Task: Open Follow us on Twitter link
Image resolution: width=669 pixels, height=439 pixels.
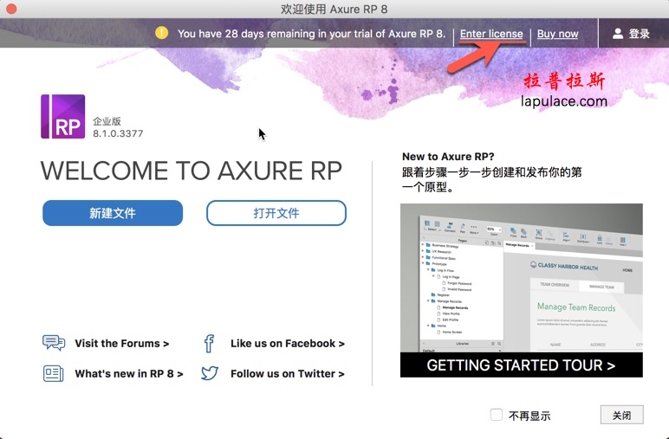Action: click(288, 374)
